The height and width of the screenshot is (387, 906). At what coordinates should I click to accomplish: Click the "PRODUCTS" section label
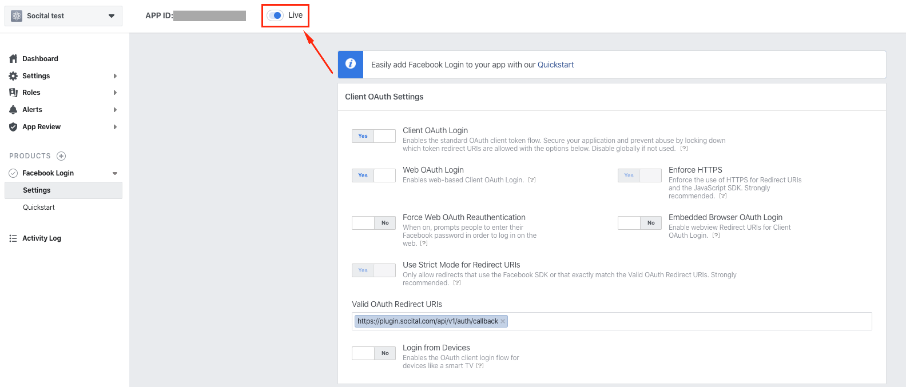tap(30, 156)
